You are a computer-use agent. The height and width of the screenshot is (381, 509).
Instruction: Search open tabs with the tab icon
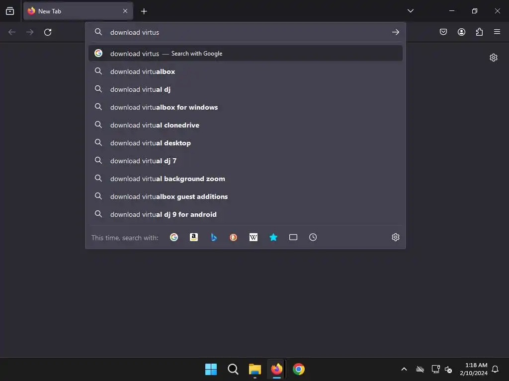coord(293,238)
